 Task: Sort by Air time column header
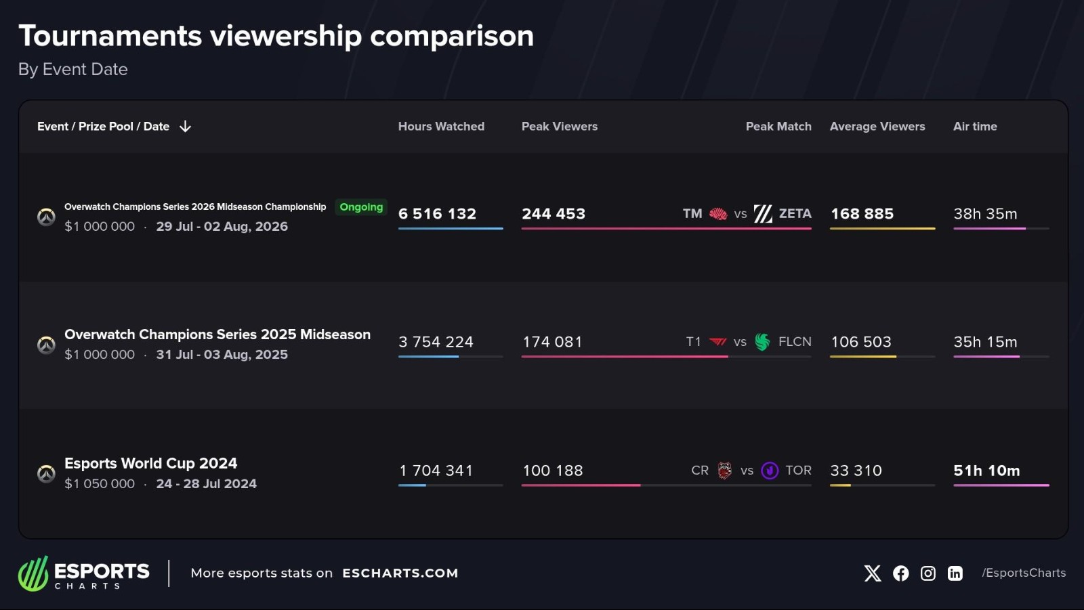975,127
